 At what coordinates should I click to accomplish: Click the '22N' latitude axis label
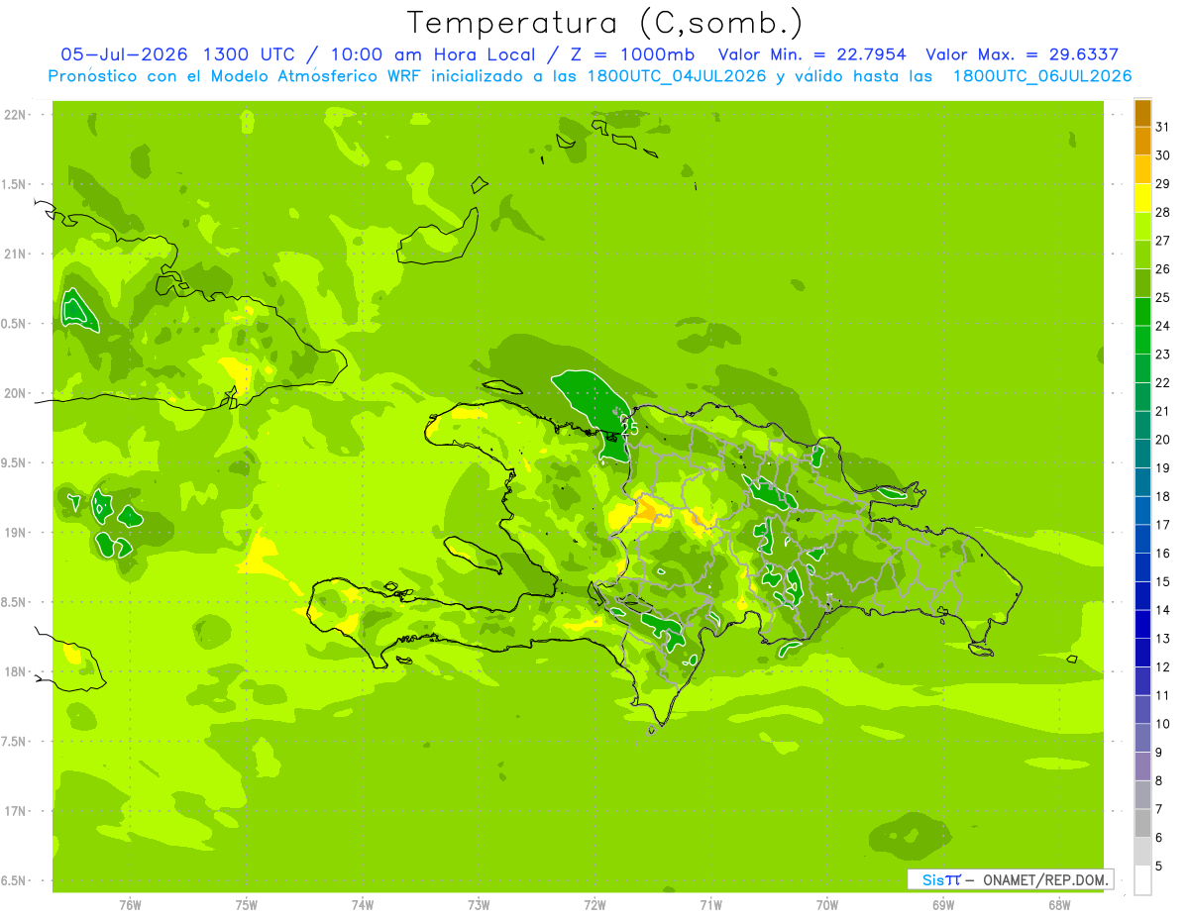coord(16,115)
